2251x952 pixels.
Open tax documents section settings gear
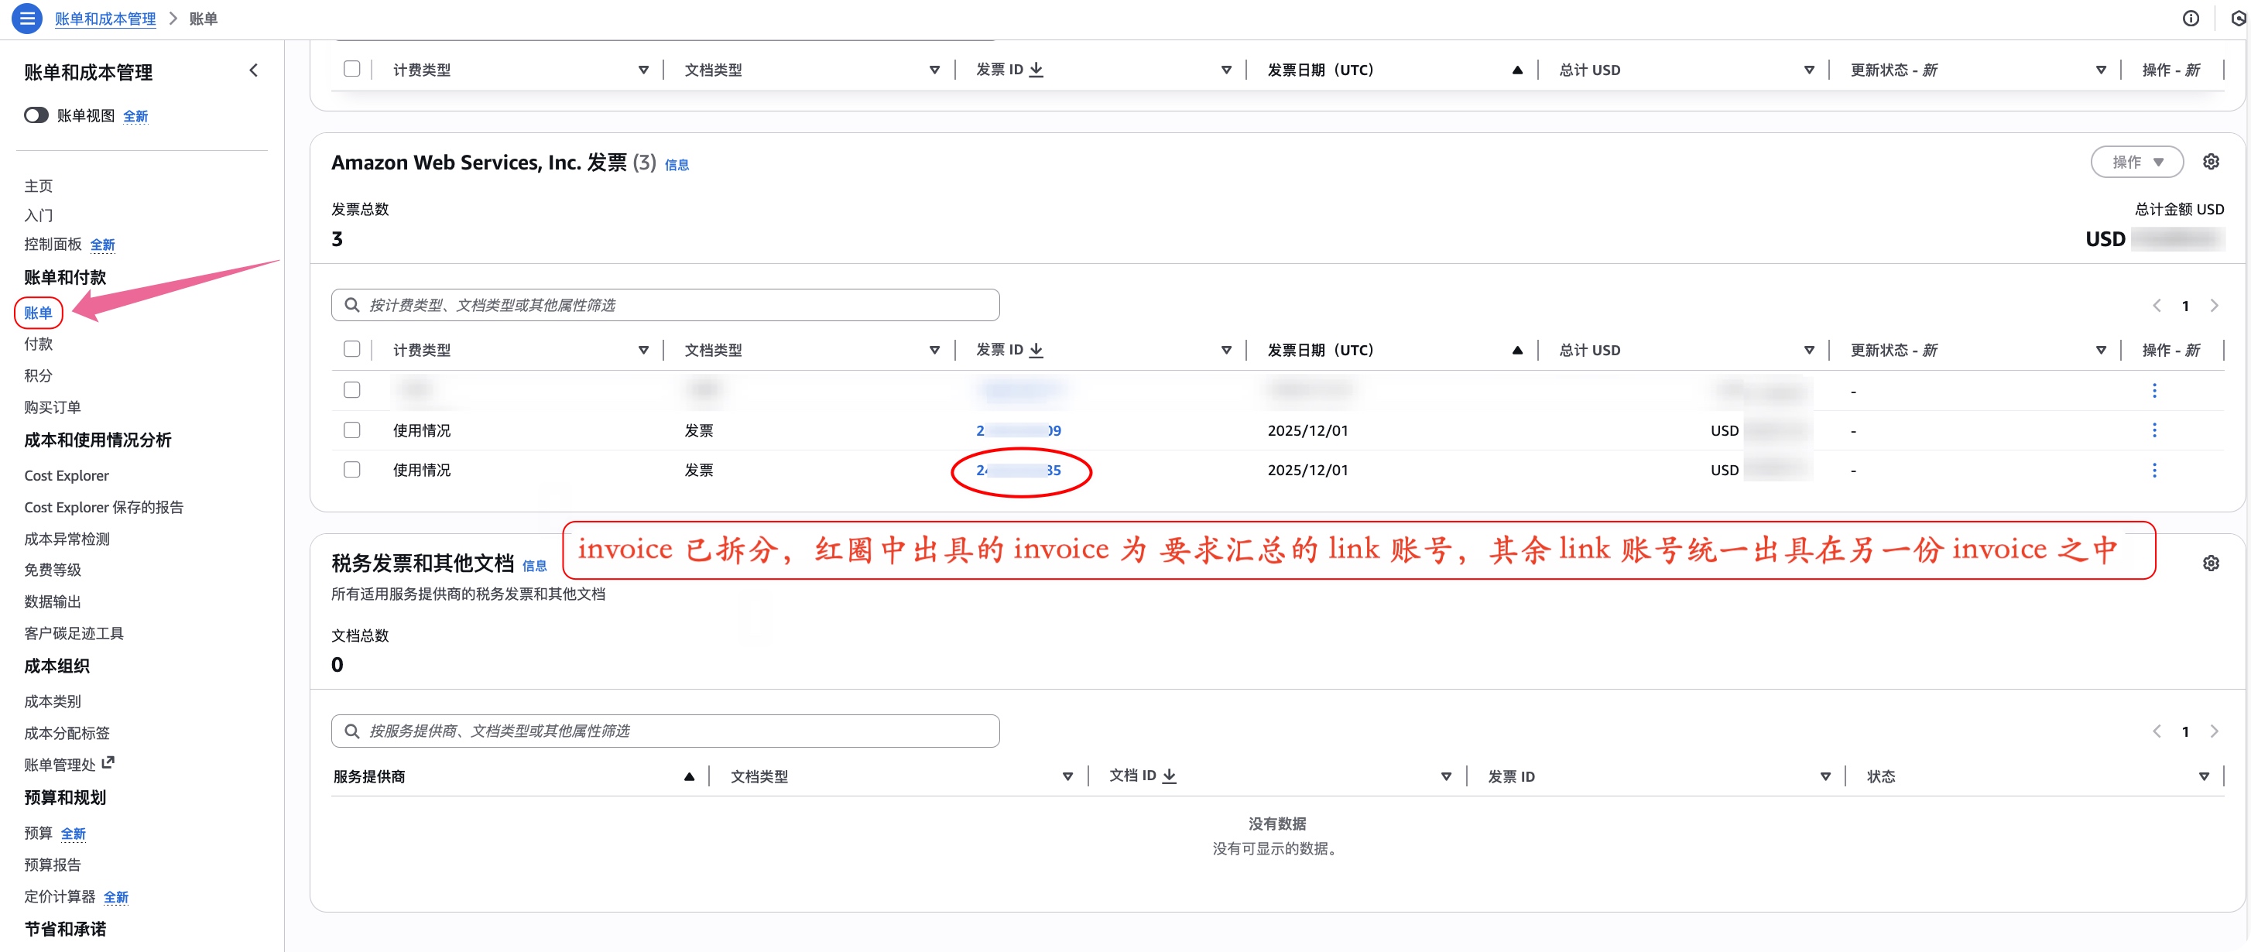click(x=2210, y=563)
